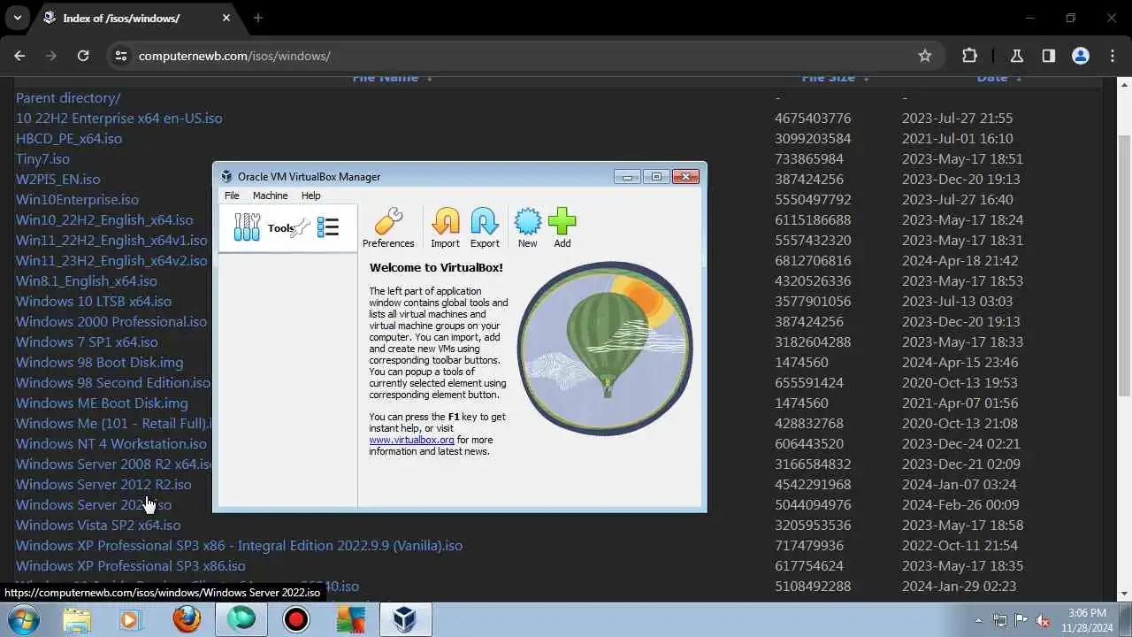Download 10 22H2 Enterprise x64 en-US.iso
This screenshot has height=637, width=1132.
[x=119, y=119]
